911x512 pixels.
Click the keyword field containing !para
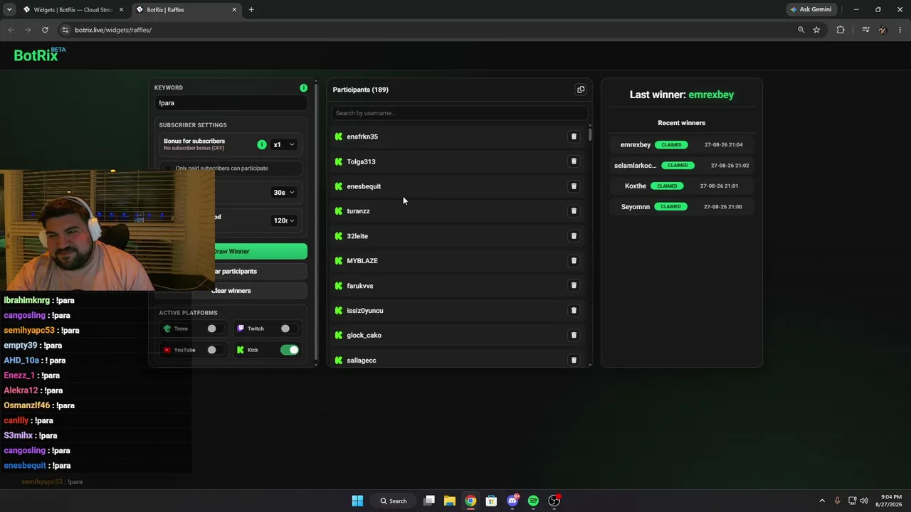231,103
